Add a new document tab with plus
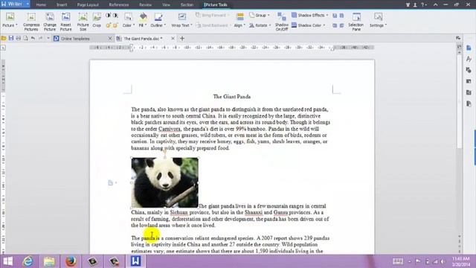 [182, 39]
